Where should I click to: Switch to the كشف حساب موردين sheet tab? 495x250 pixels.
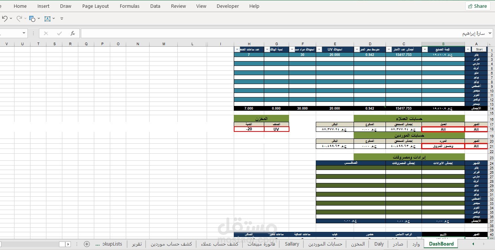pyautogui.click(x=171, y=244)
